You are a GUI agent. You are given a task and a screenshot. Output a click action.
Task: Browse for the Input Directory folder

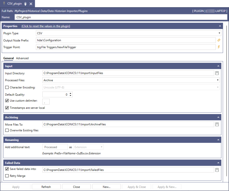point(217,73)
